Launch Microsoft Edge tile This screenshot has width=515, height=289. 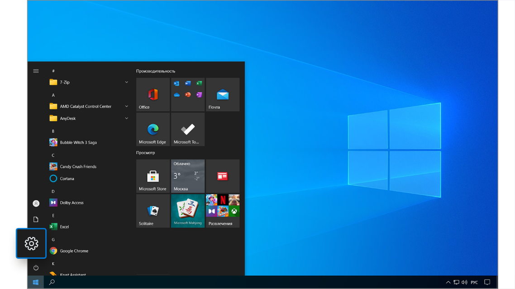click(153, 130)
